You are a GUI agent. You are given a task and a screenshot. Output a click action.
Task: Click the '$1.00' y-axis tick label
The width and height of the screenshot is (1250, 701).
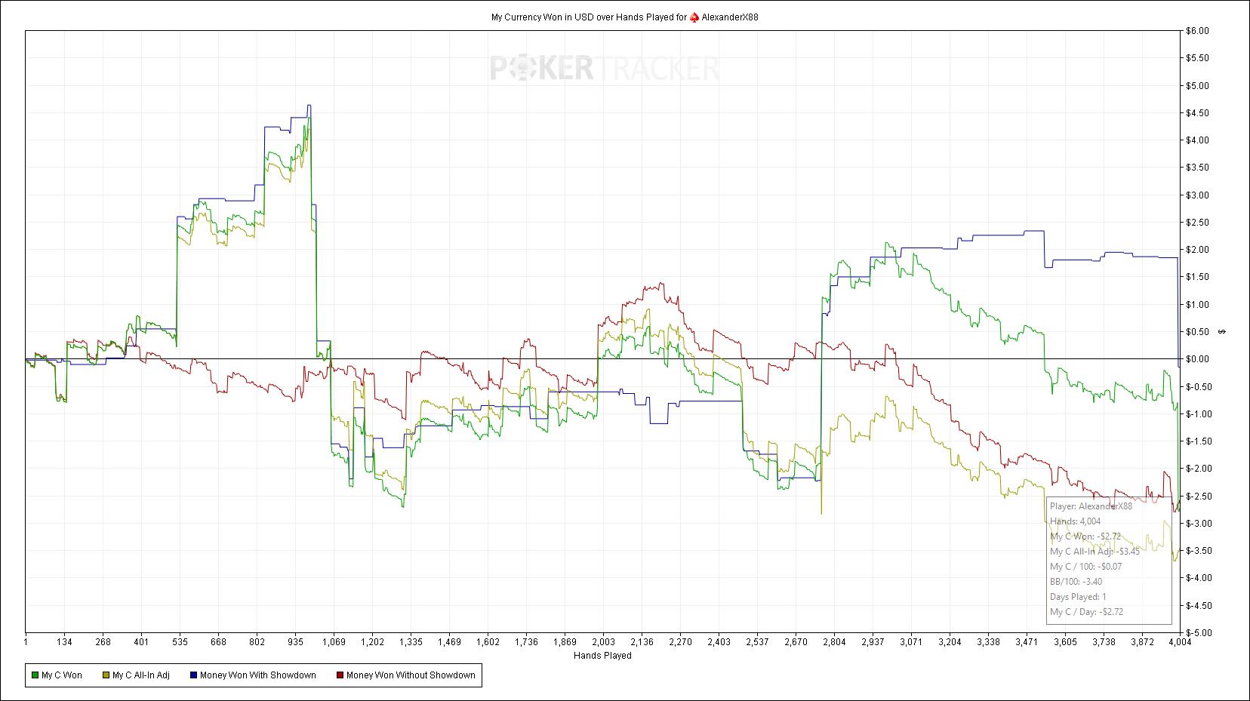click(1196, 305)
